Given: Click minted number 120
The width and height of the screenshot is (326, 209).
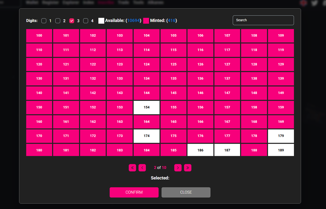Looking at the screenshot, I should [x=39, y=64].
